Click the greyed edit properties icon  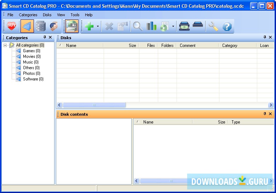[122, 26]
